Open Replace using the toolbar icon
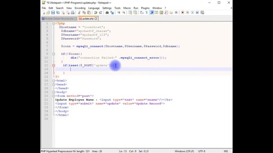The image size is (273, 153). tap(112, 13)
